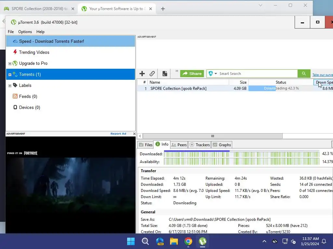Click the Create New Torrent file icon
Screen dimensions: 333x249
click(x=165, y=74)
